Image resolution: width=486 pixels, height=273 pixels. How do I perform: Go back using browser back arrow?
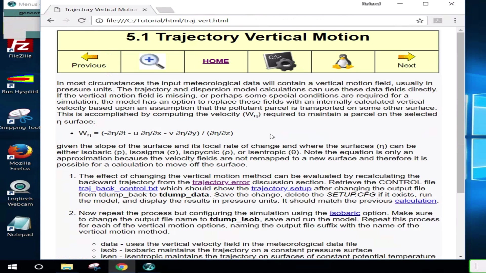point(51,20)
